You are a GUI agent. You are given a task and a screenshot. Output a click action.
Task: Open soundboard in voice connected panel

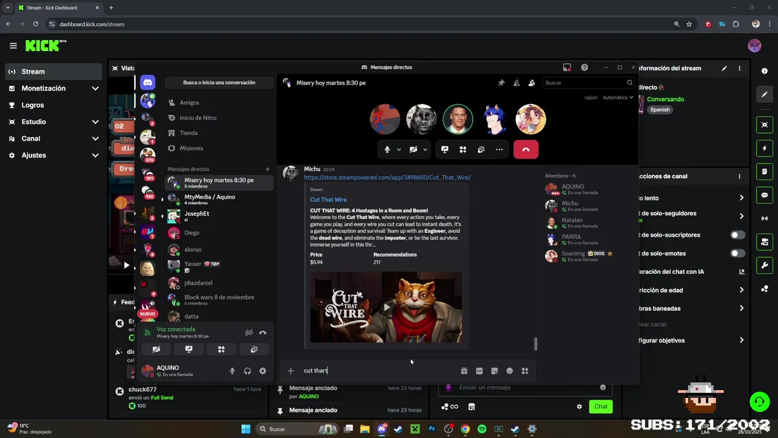[x=254, y=349]
